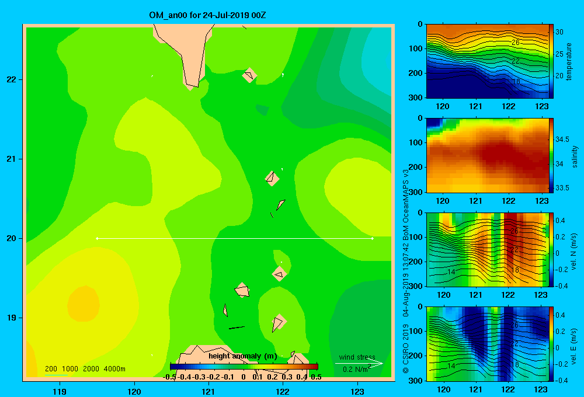
Task: Select the height anomaly color bar
Action: [244, 367]
